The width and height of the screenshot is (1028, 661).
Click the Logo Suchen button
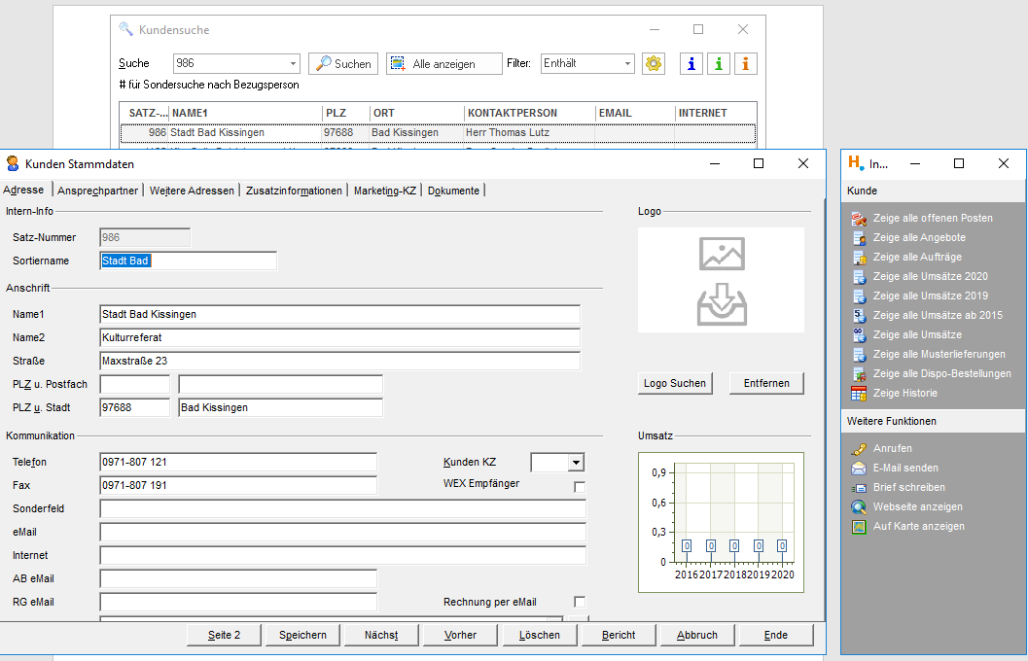(x=675, y=383)
